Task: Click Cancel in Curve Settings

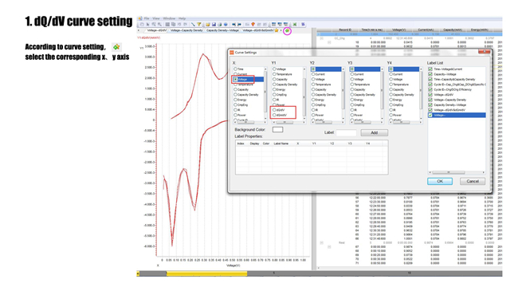Action: [473, 181]
